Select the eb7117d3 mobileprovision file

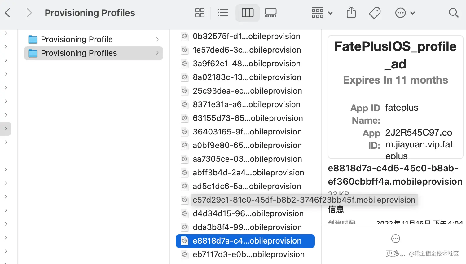click(x=248, y=254)
